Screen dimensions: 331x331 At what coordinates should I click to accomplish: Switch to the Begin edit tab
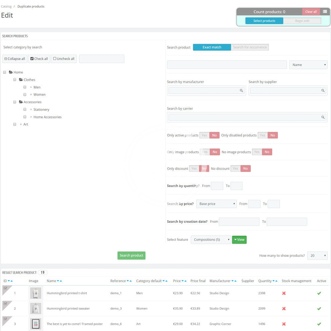click(x=302, y=21)
